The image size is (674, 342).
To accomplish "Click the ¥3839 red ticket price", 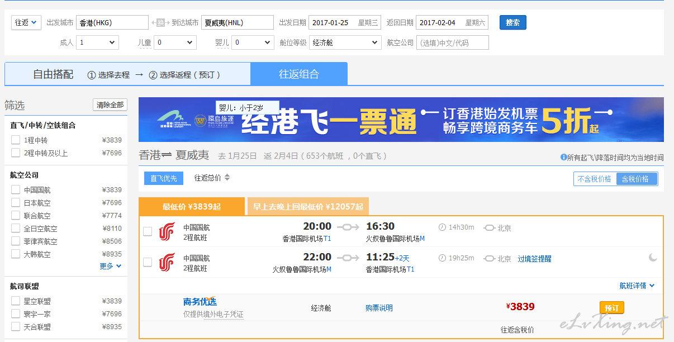I will click(x=520, y=306).
